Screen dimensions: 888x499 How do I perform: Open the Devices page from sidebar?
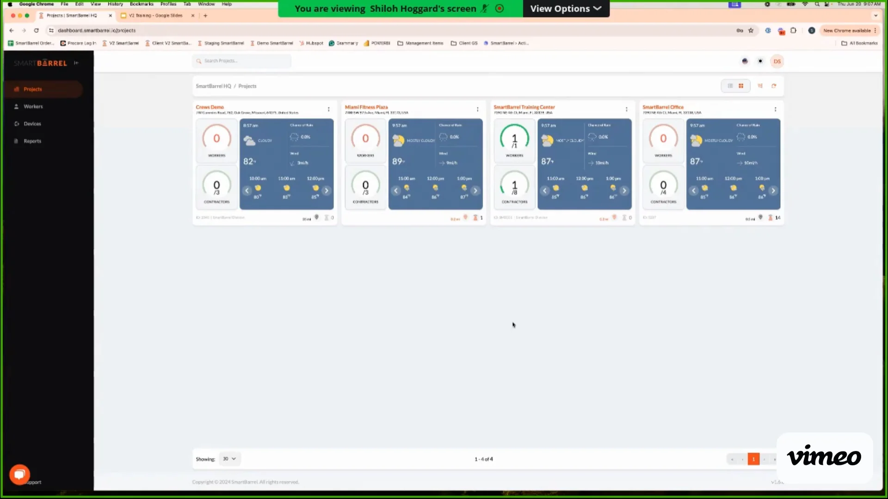coord(32,123)
